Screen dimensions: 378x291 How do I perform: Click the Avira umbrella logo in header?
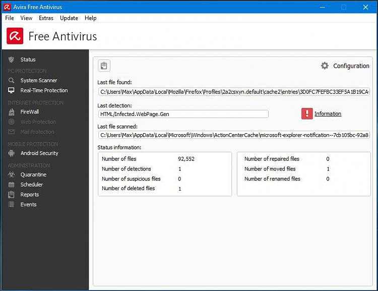(15, 36)
